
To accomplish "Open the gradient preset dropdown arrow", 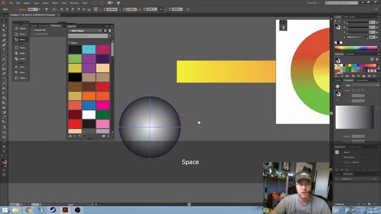I will point(342,86).
